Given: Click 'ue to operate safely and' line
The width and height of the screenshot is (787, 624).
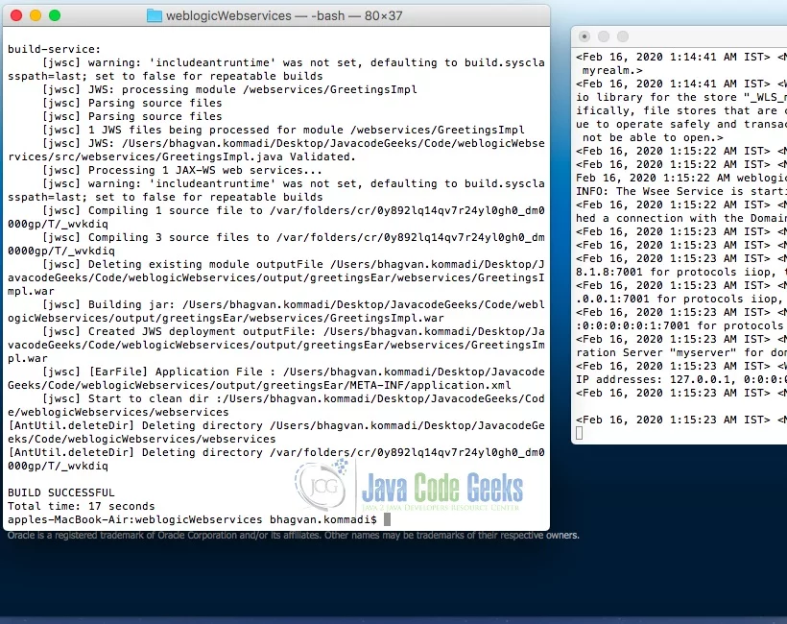Looking at the screenshot, I should pos(681,124).
